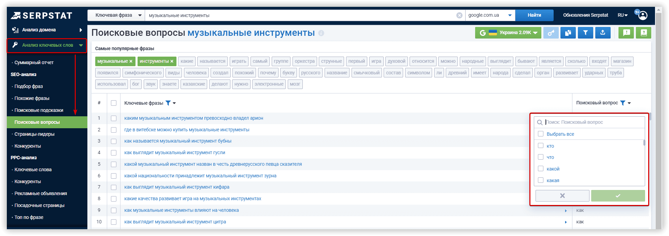Screen dimensions: 669x236
Task: Click the info icon next to the page title
Action: (x=321, y=33)
